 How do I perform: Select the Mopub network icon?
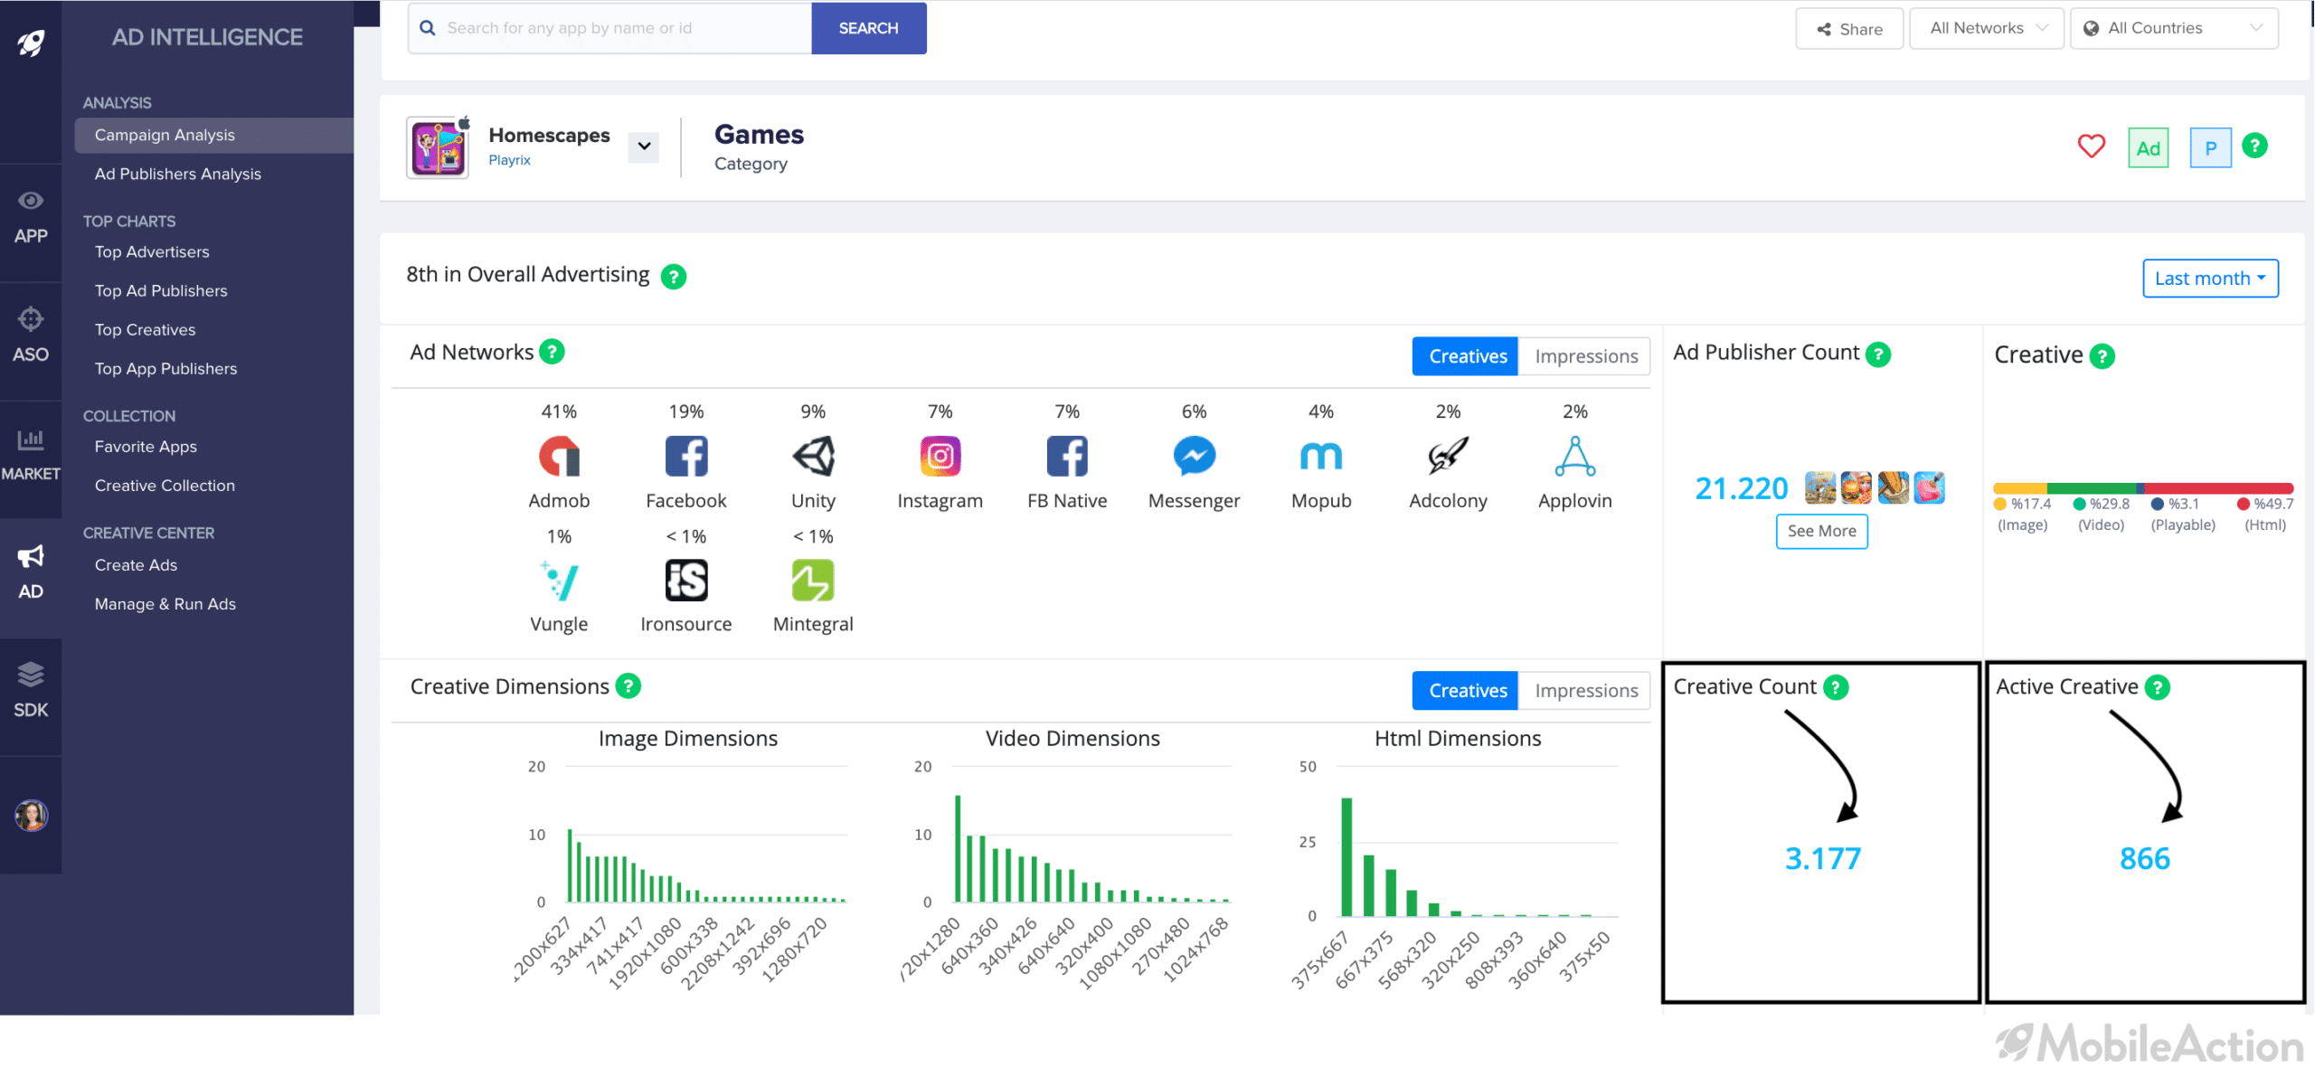click(1321, 456)
